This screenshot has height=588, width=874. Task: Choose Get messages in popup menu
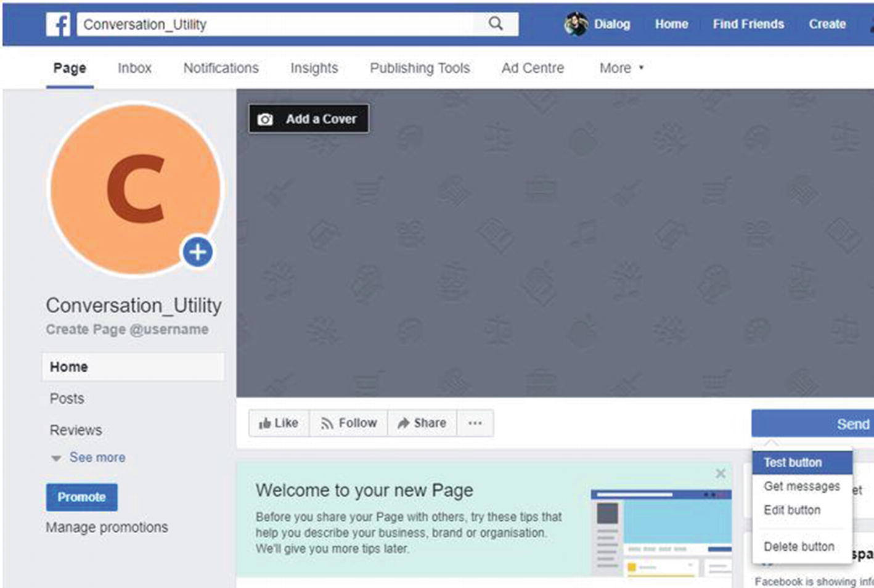(802, 486)
